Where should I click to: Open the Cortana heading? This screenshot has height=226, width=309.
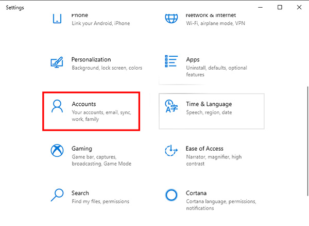click(x=196, y=193)
